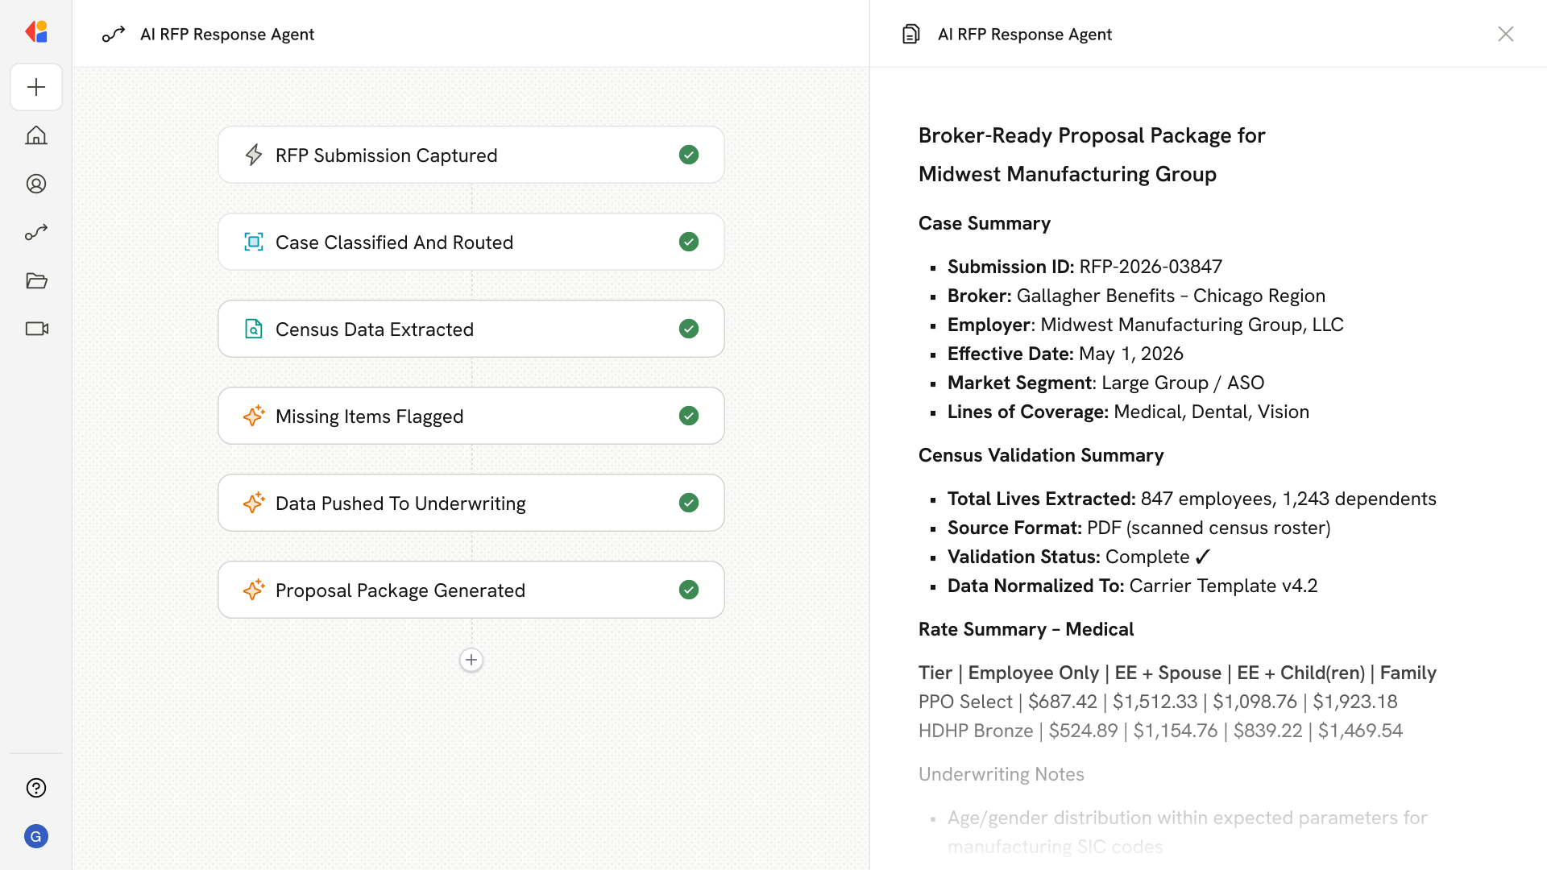Screen dimensions: 1547x870
Task: Open the folder icon in sidebar
Action: tap(36, 280)
